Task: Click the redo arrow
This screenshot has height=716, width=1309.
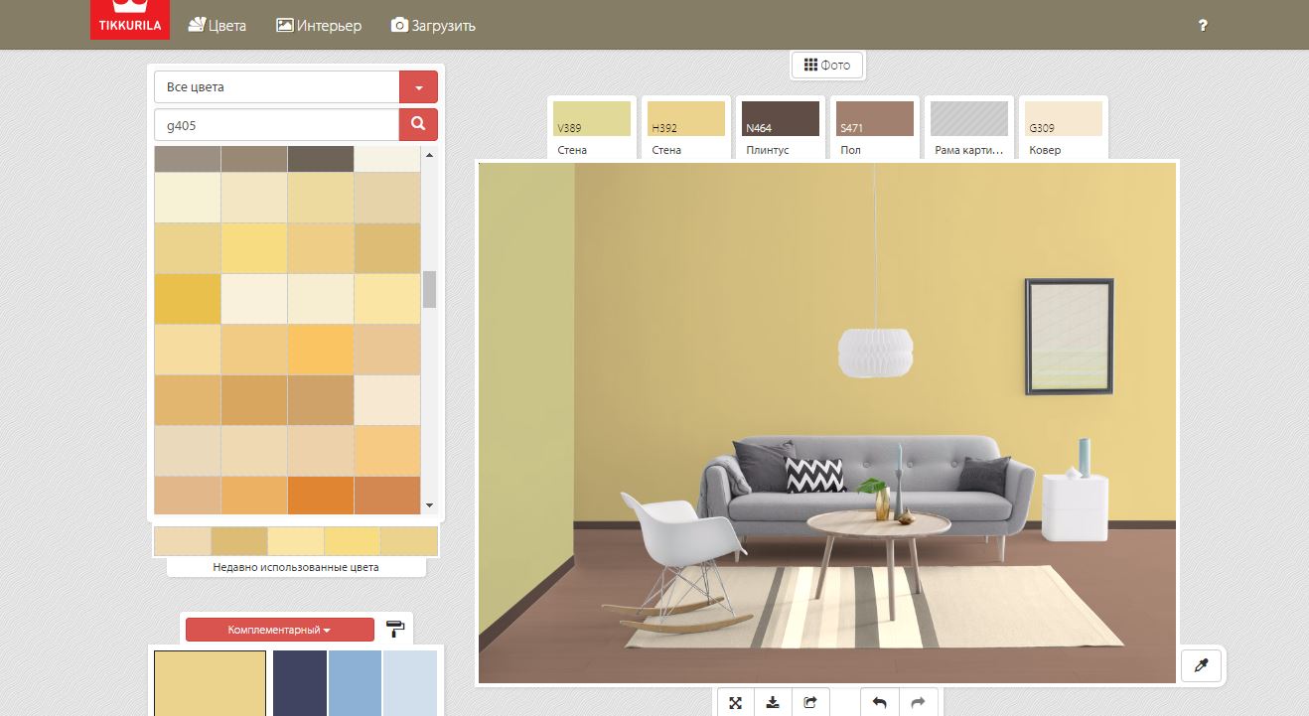Action: [918, 703]
